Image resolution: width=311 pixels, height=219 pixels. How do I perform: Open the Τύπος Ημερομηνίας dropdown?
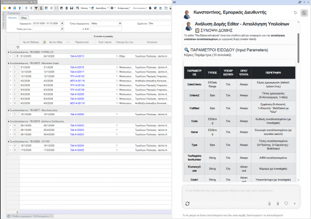(120, 24)
